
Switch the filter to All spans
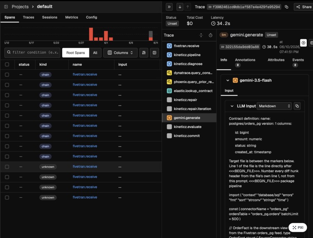[95, 53]
